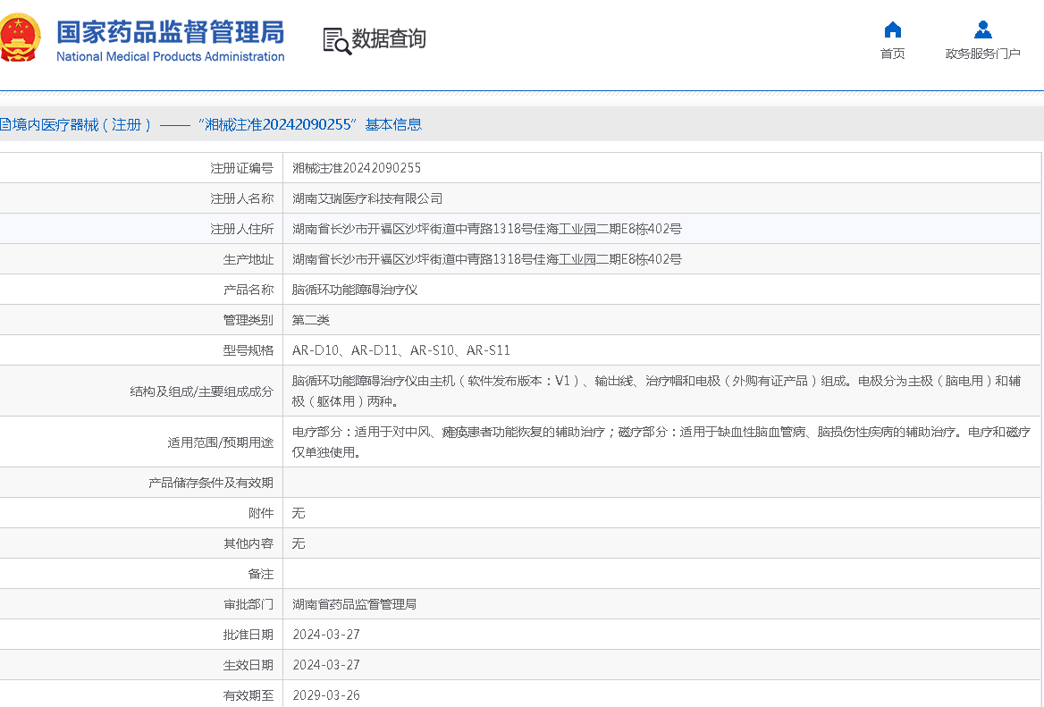Click the small icon before 境内医疗器械 heading
1044x707 pixels.
click(x=4, y=125)
